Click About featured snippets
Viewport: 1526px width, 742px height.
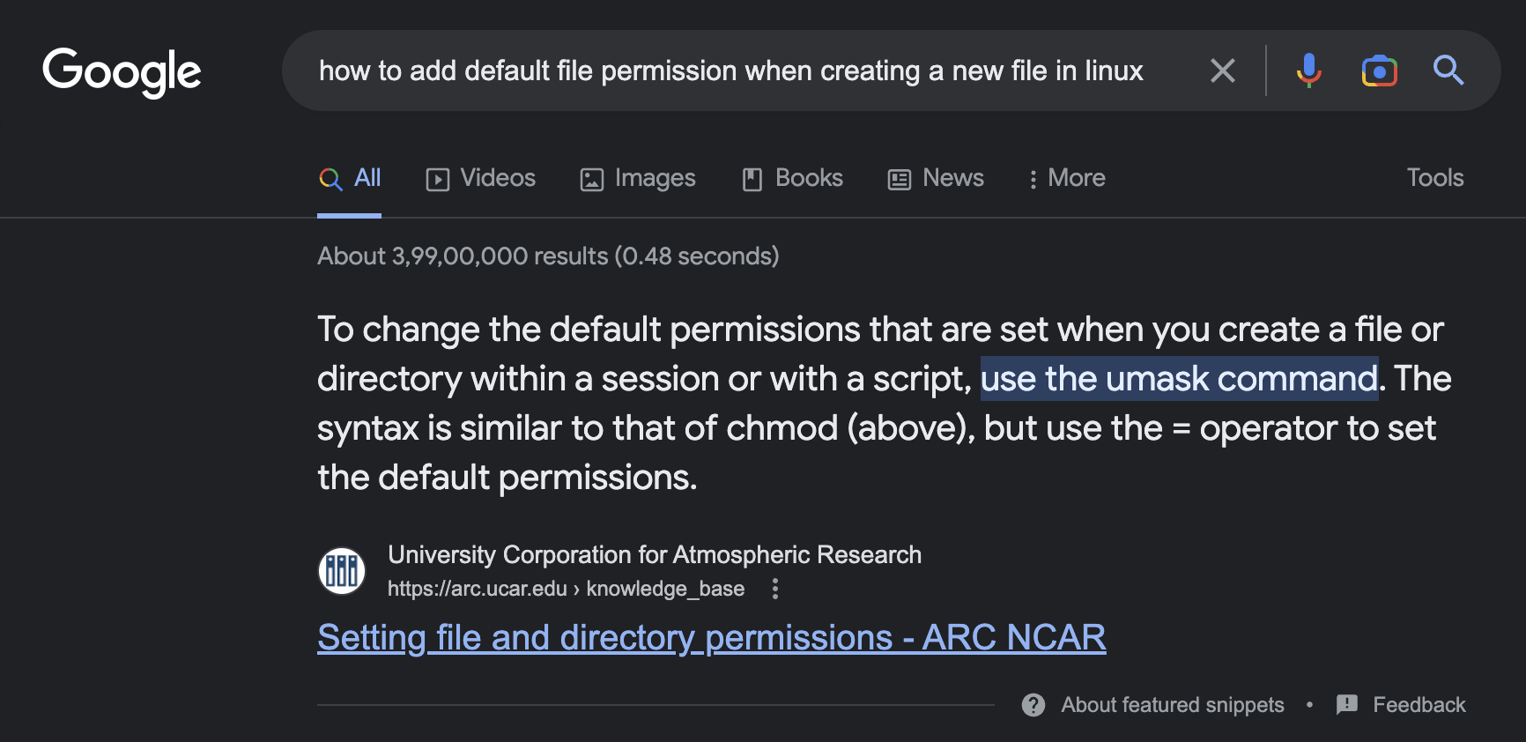(x=1173, y=704)
